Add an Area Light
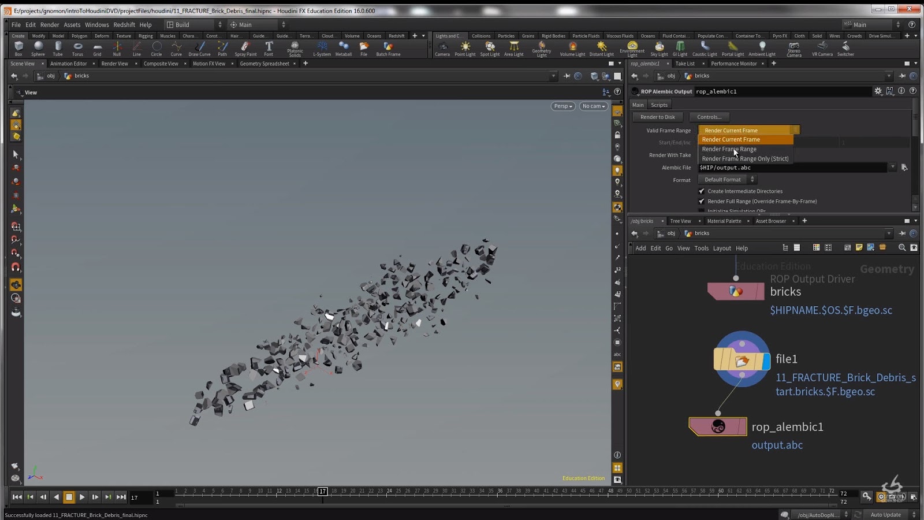The height and width of the screenshot is (520, 924). (513, 49)
